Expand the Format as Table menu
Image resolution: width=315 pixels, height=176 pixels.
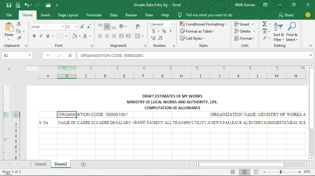click(197, 31)
